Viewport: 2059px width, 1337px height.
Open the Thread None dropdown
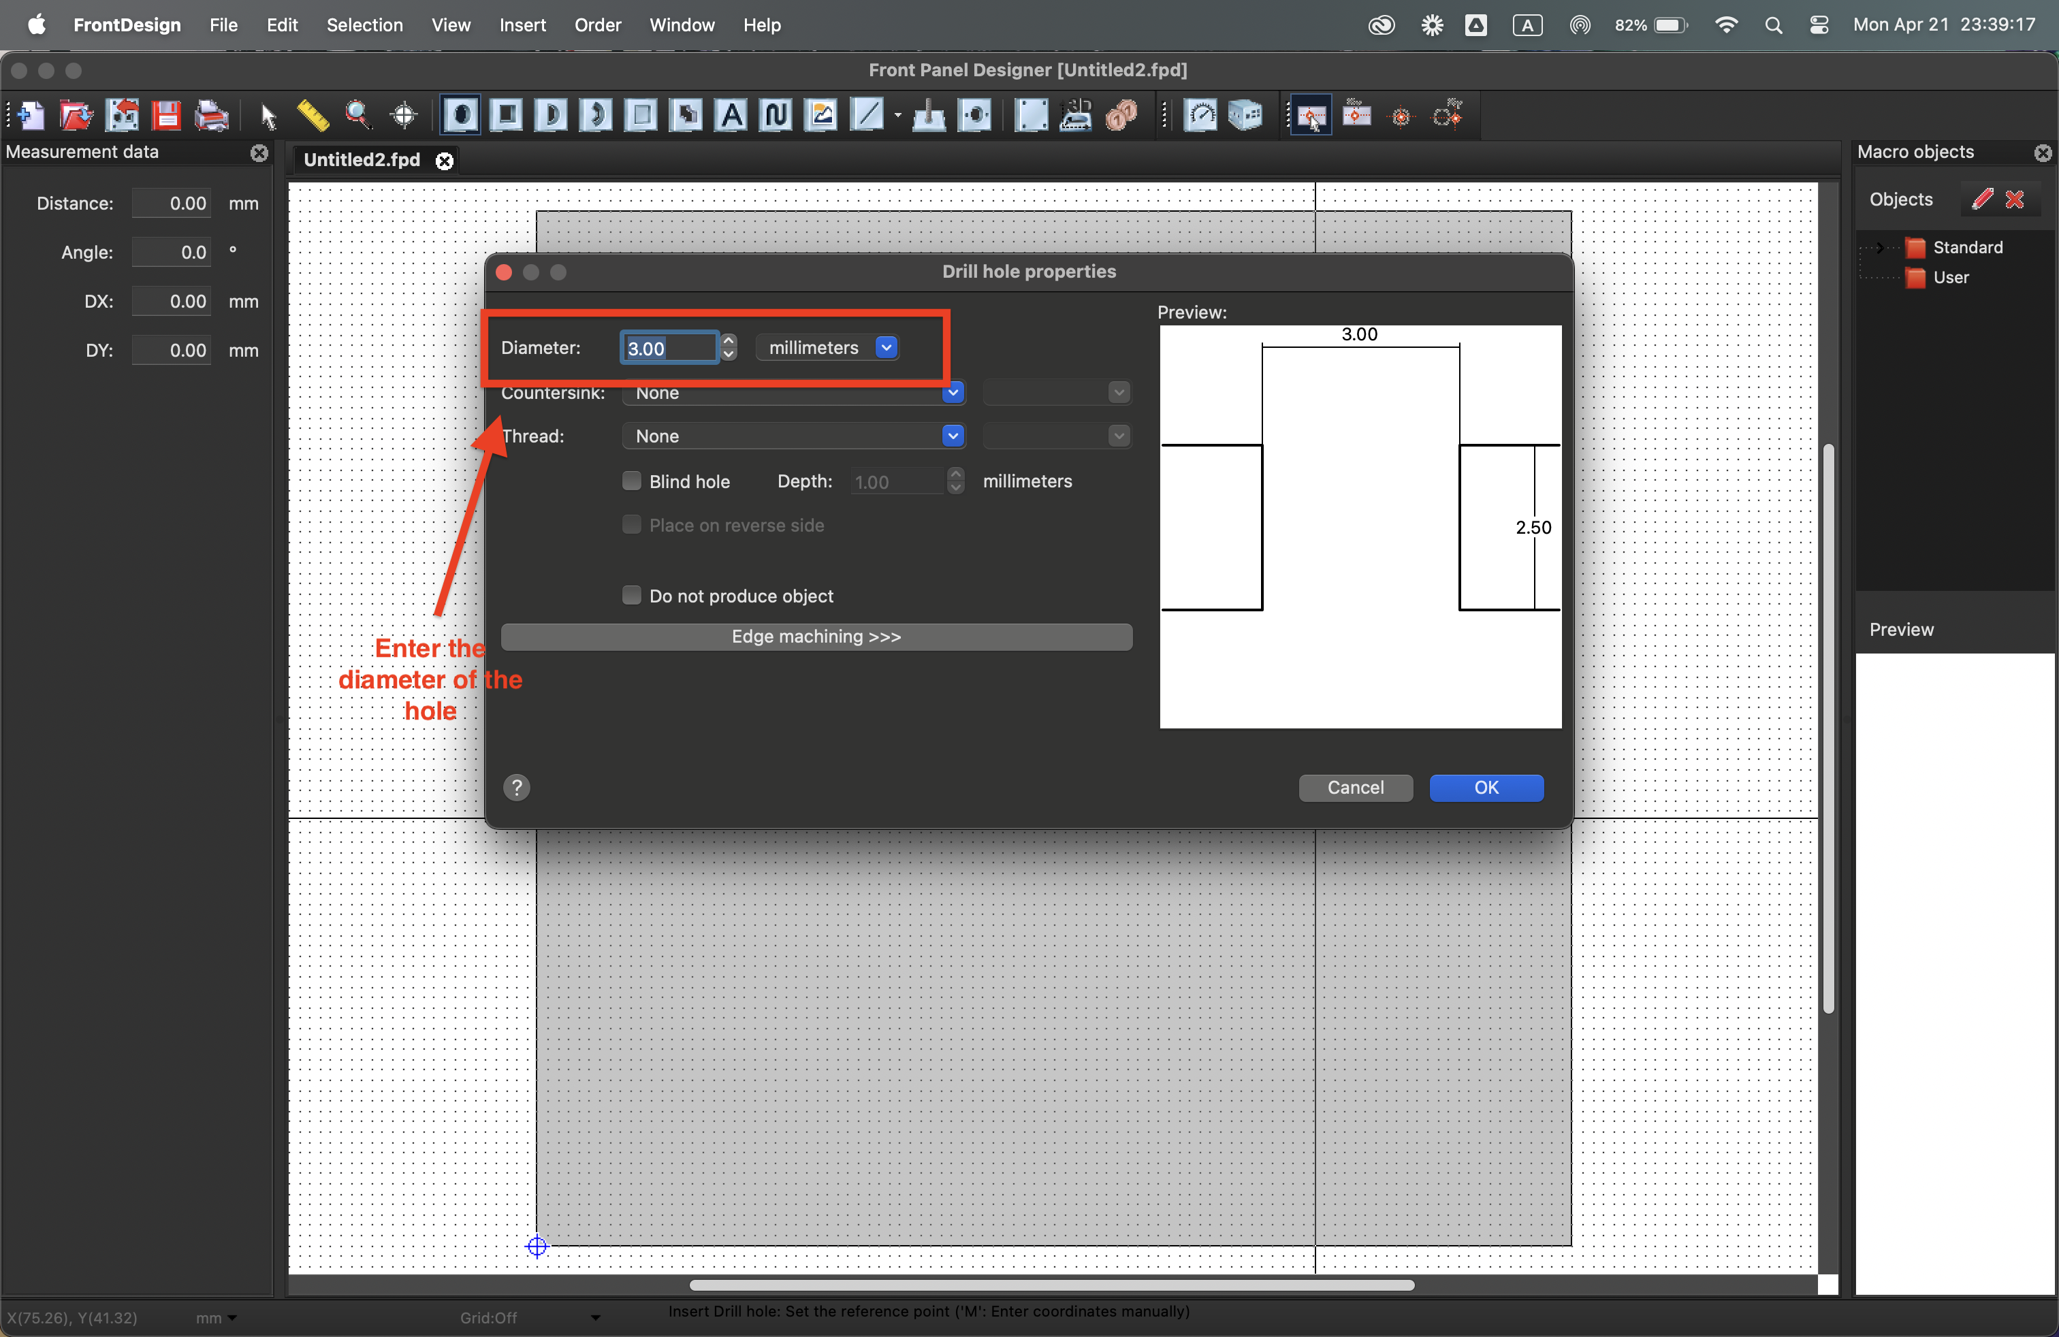click(x=793, y=436)
